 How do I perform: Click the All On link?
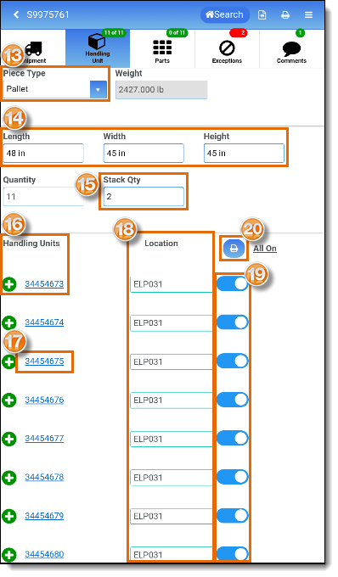[x=265, y=249]
